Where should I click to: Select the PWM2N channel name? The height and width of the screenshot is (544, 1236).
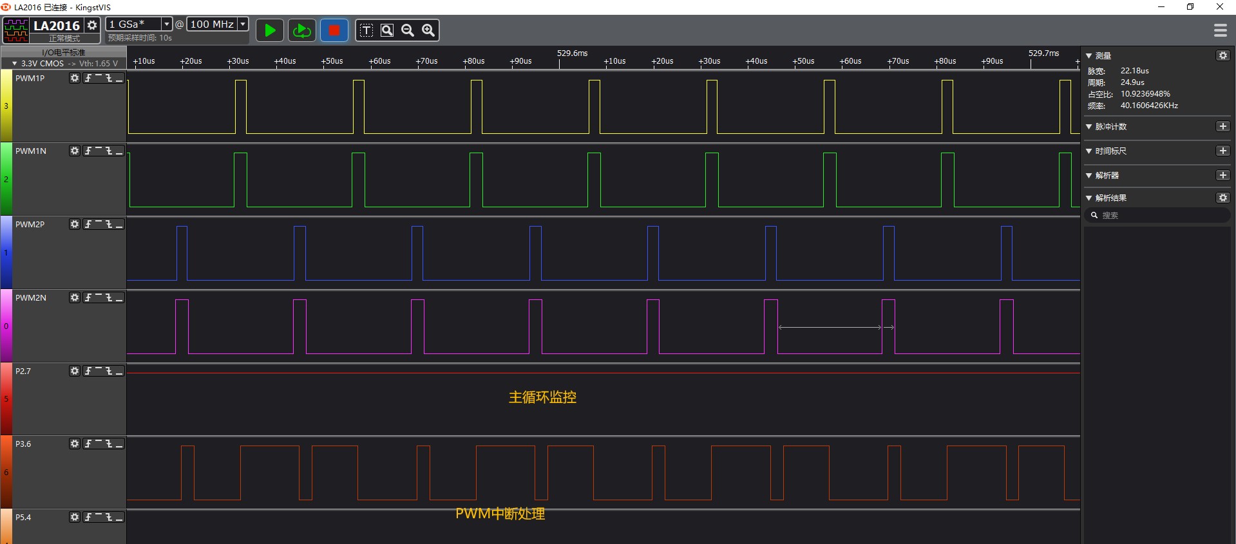(30, 297)
